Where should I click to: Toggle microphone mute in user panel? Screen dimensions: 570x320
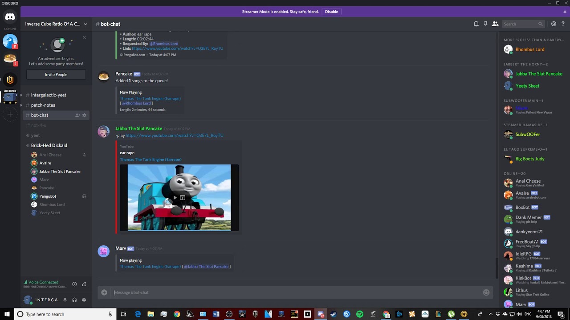point(65,300)
